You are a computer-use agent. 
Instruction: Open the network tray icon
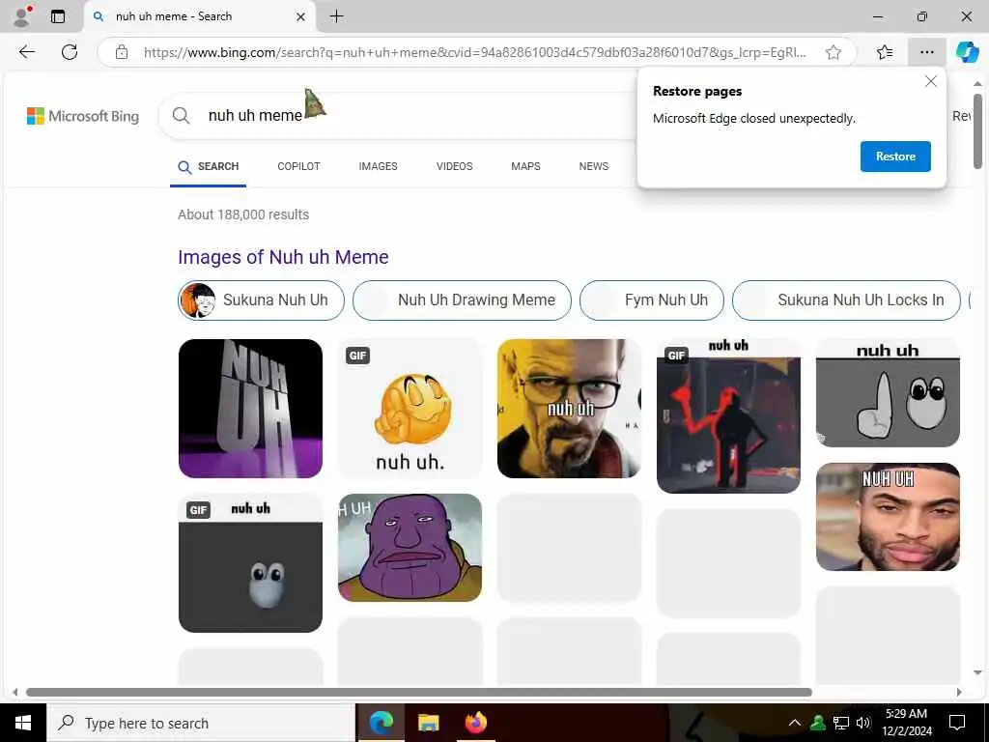pyautogui.click(x=841, y=723)
